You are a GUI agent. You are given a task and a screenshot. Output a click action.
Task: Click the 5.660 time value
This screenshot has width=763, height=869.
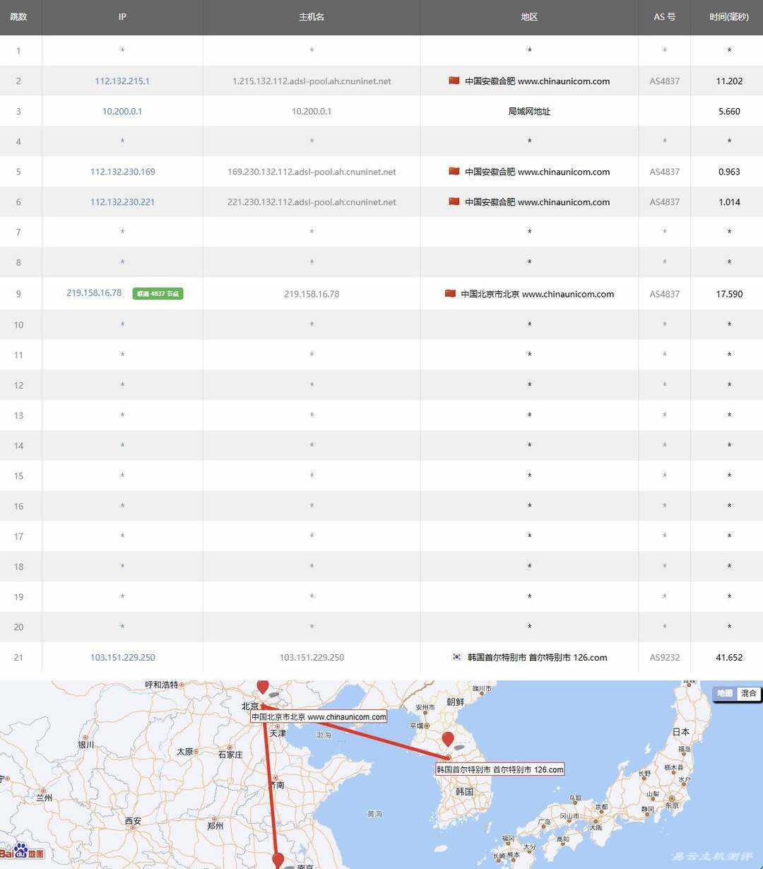pos(729,112)
